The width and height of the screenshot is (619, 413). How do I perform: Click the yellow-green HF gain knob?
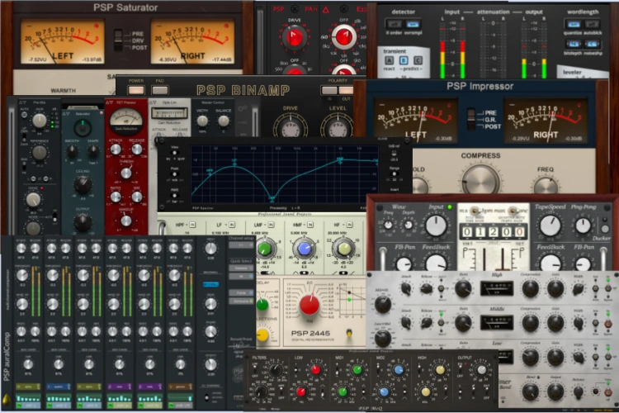point(343,249)
